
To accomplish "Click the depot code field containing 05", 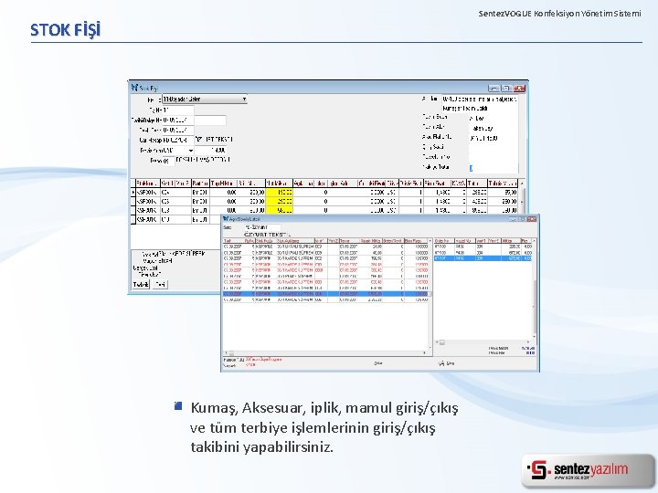I will point(168,161).
